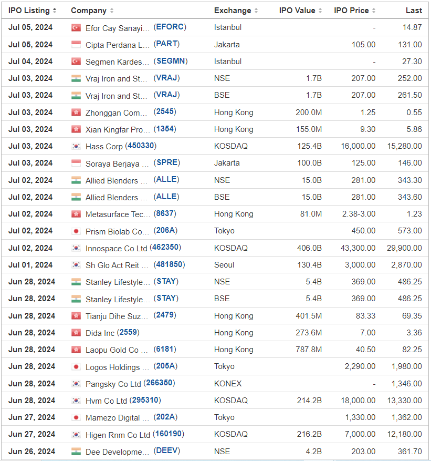Select Jul 01, 2024 listing date
The height and width of the screenshot is (461, 431).
pos(30,265)
